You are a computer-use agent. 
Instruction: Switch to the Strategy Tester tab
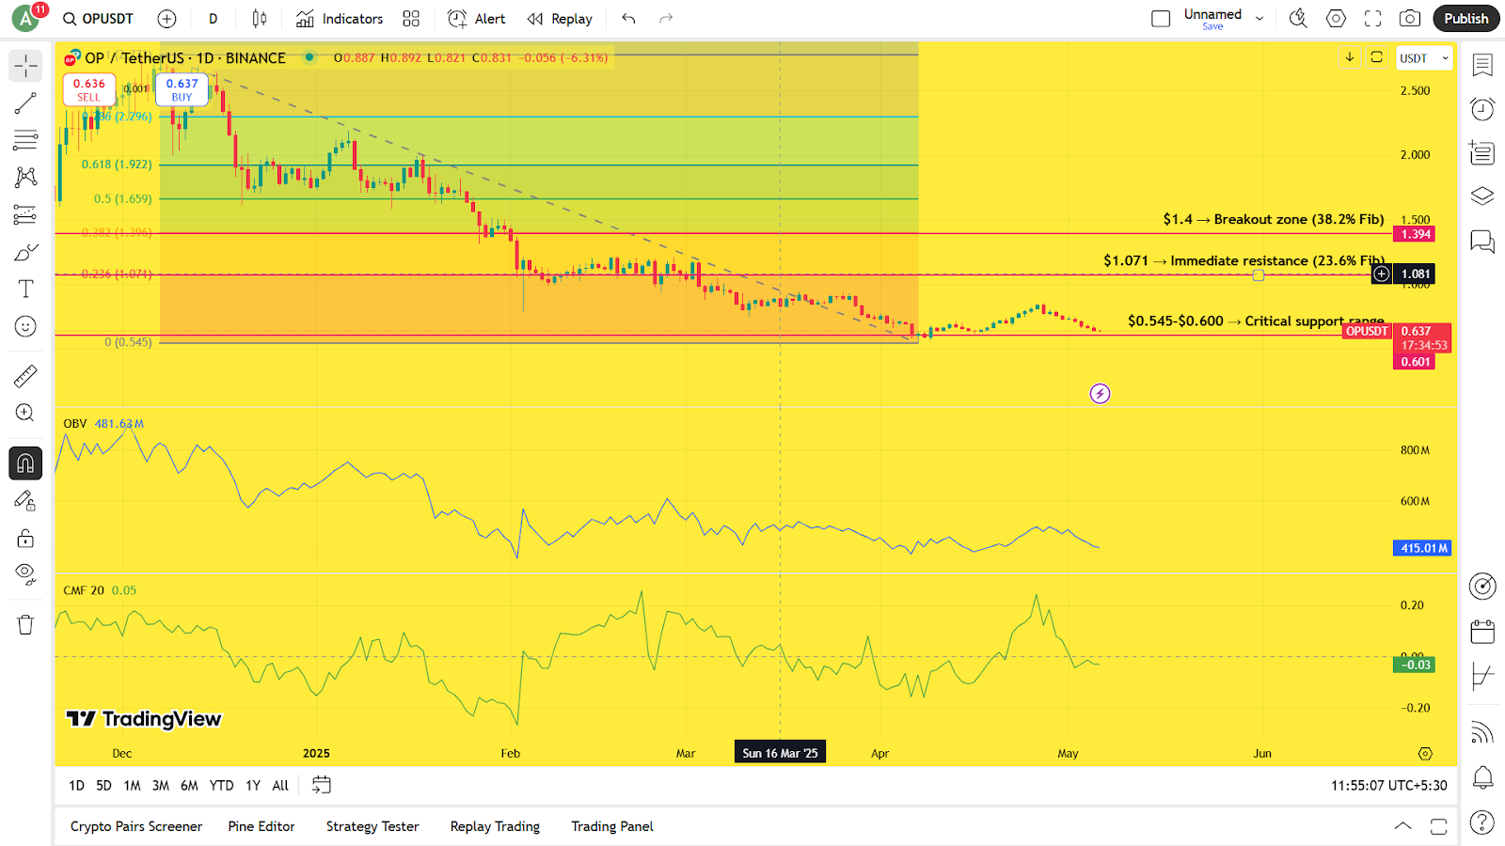372,826
